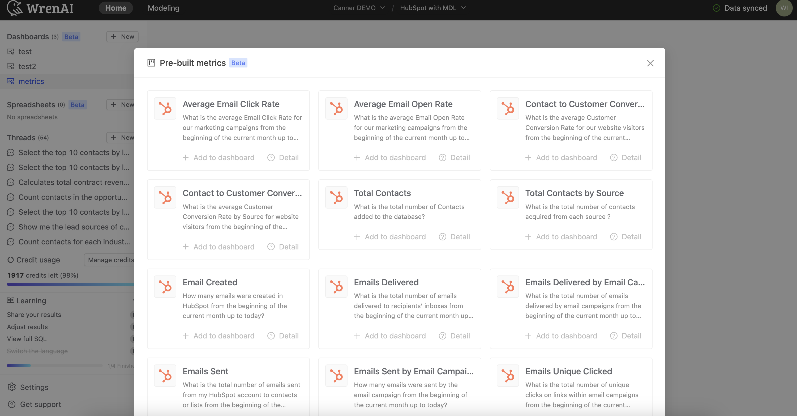797x416 pixels.
Task: Click chat icon of Show me the lead sources thread
Action: (x=11, y=227)
